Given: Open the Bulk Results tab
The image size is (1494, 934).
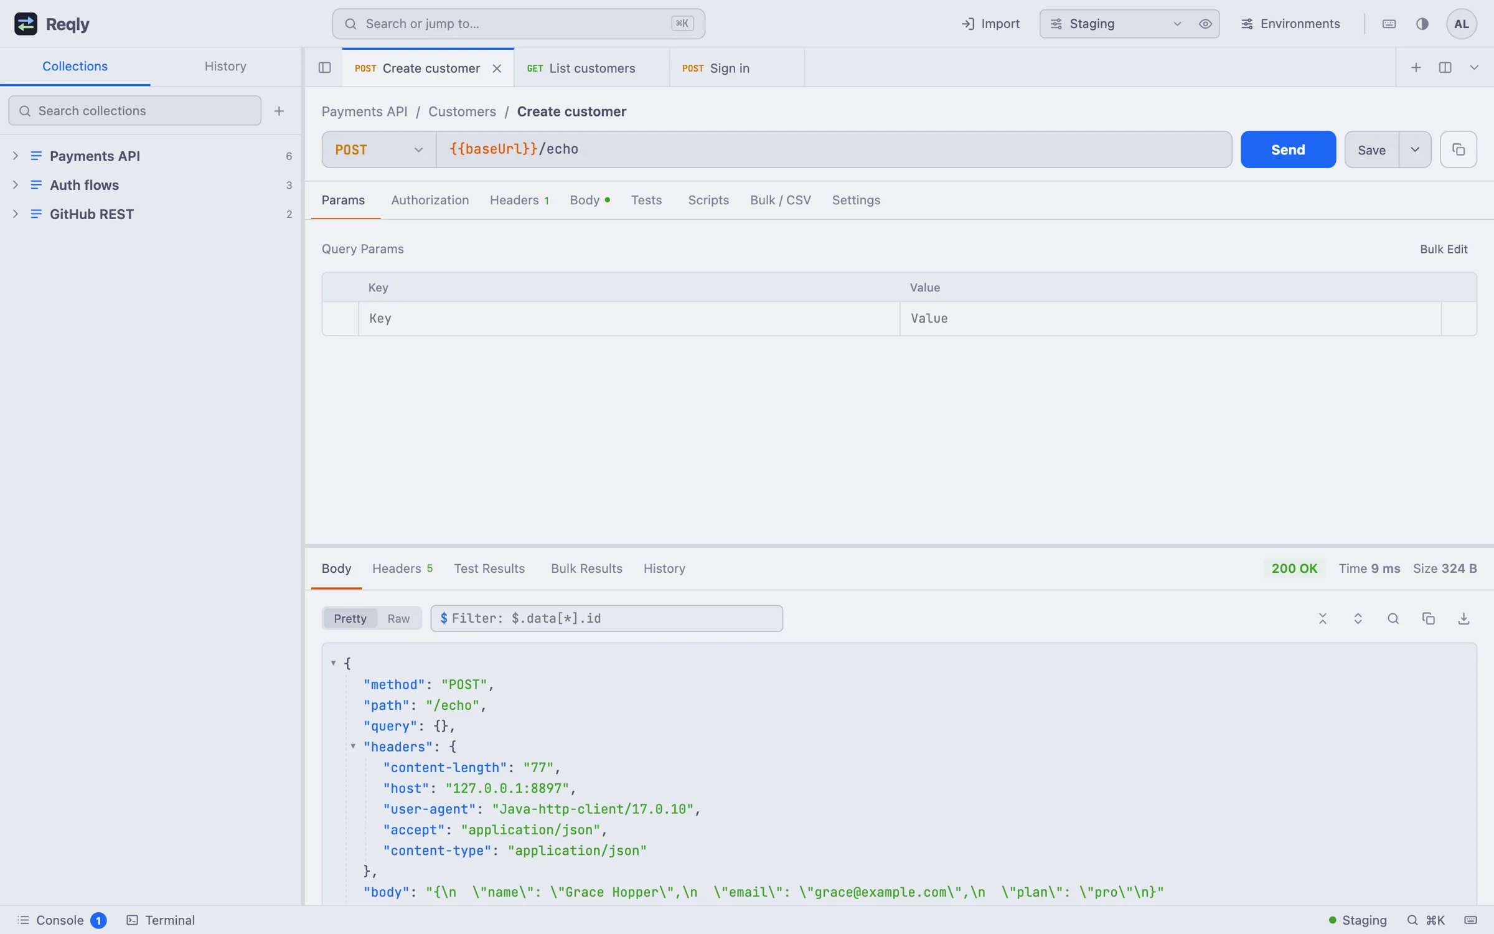Looking at the screenshot, I should tap(586, 568).
